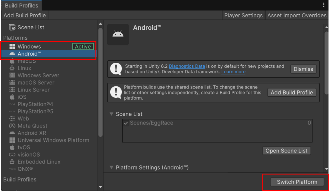Click the Embedded Linux penguin icon
The height and width of the screenshot is (191, 329).
pos(12,162)
